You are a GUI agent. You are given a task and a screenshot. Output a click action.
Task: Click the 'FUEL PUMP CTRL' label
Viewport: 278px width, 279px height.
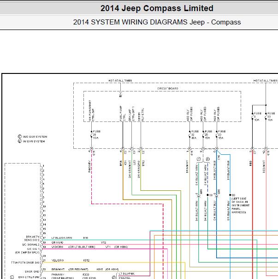[x=123, y=114]
